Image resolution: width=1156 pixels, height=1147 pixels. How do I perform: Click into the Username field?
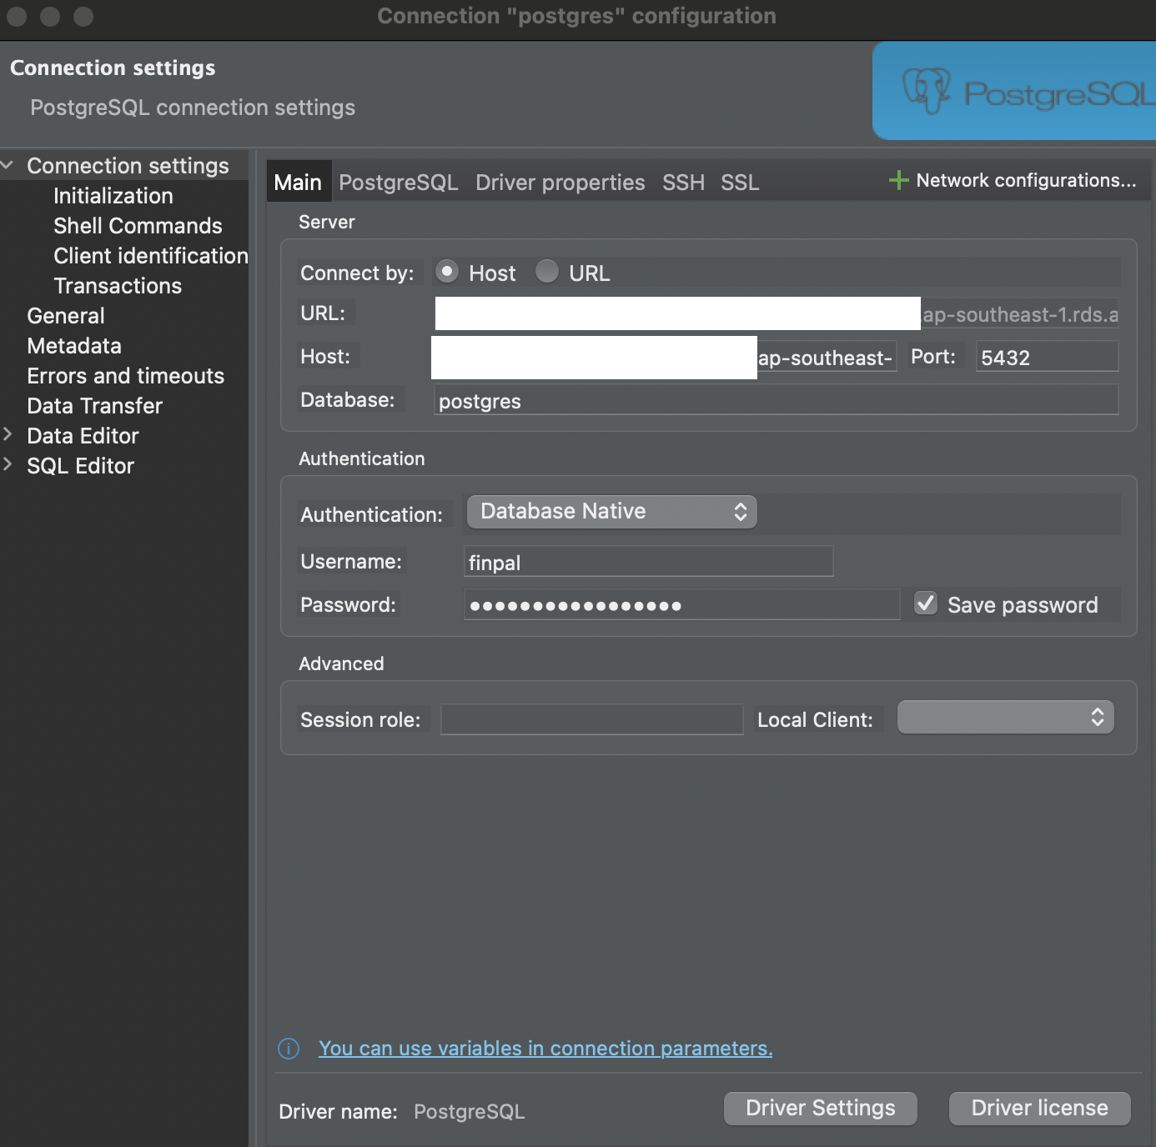(648, 563)
